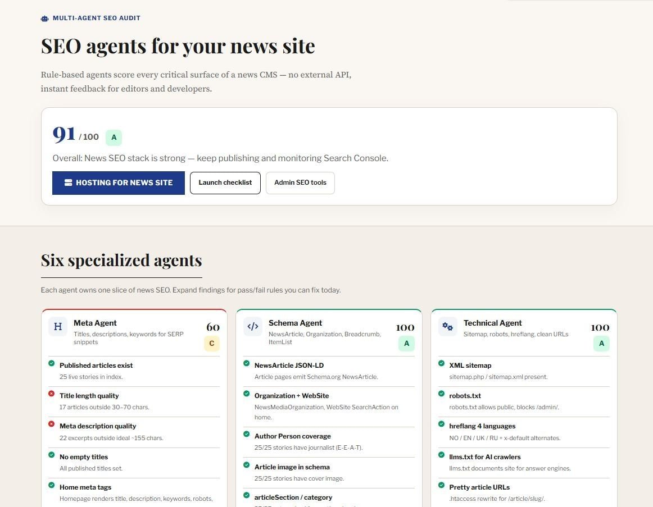Click the hreflang 4 languages finding

coord(482,426)
